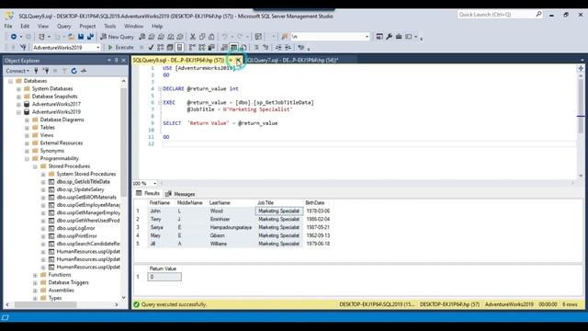588x331 pixels.
Task: Toggle Query Options icon next to Parse
Action: [170, 47]
